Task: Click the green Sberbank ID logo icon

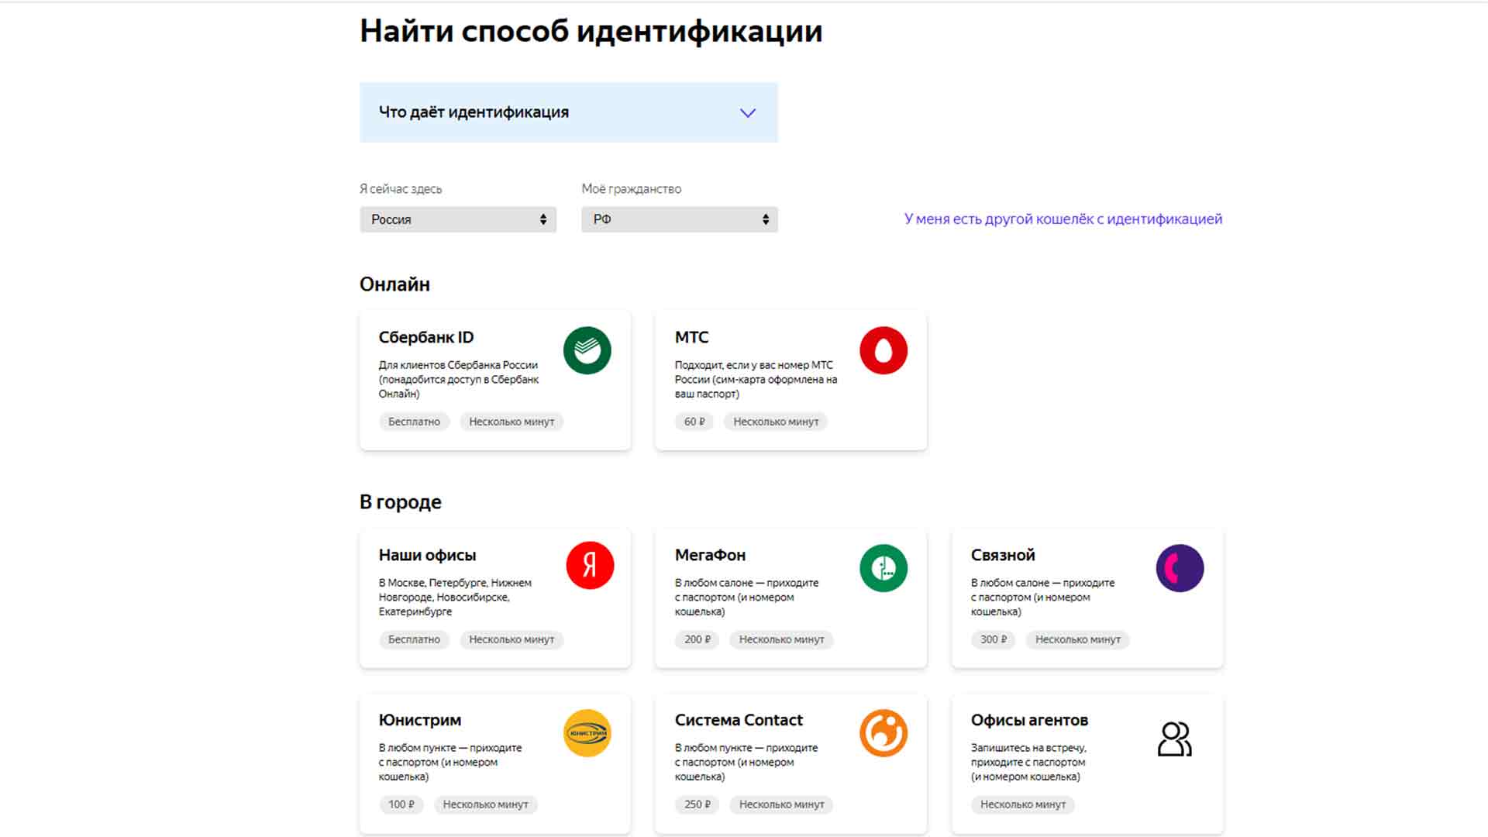Action: click(587, 350)
